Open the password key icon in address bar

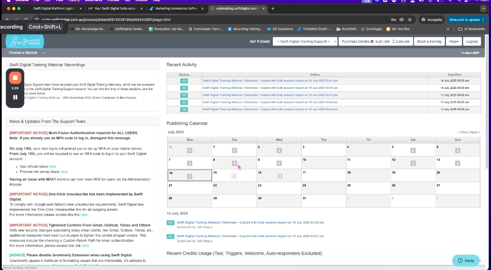[x=393, y=20]
